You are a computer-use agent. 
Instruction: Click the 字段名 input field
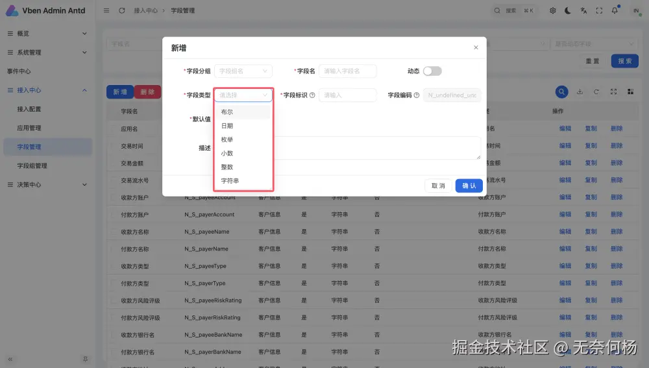[x=348, y=71]
